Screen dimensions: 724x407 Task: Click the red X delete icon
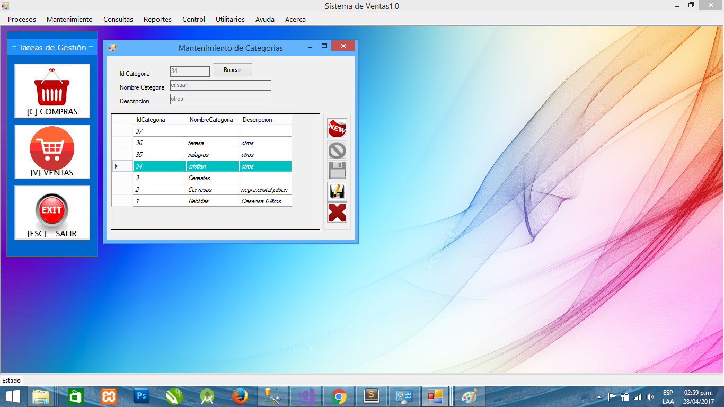click(337, 213)
